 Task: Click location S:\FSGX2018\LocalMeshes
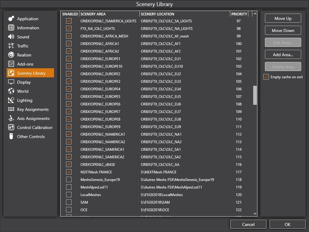coord(162,195)
